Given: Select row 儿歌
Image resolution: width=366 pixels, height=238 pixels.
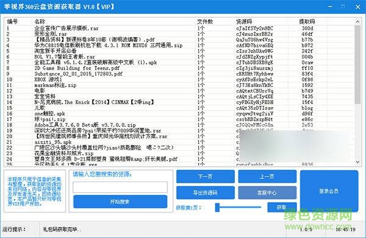Looking at the screenshot, I should (x=180, y=108).
